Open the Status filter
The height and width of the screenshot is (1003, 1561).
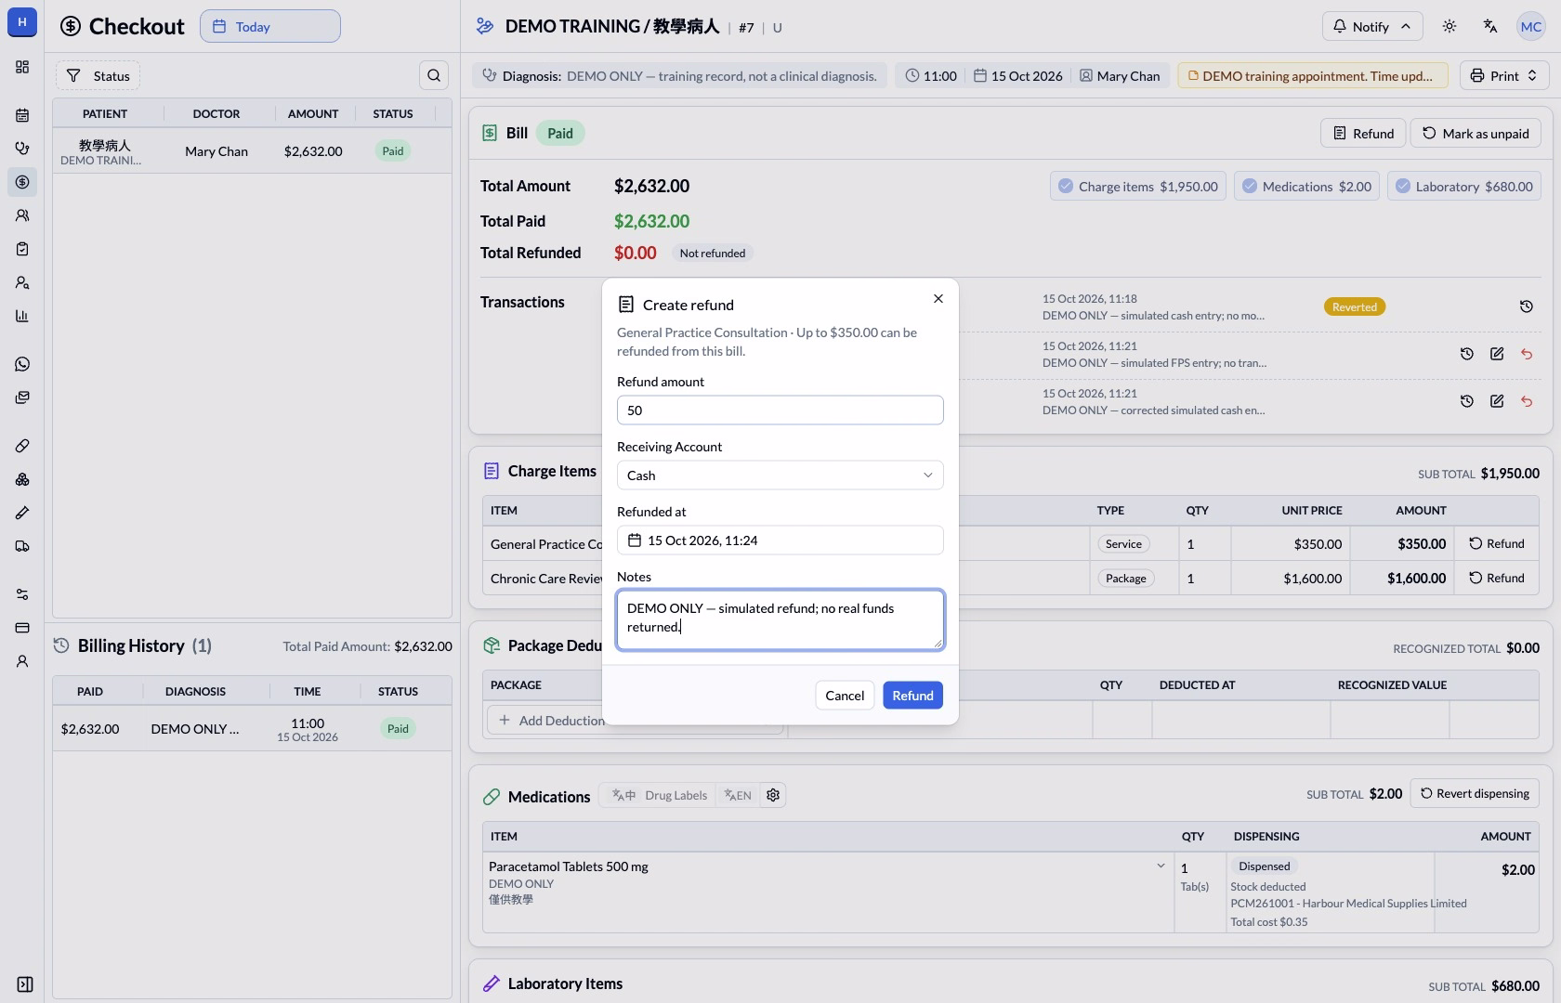[x=98, y=75]
